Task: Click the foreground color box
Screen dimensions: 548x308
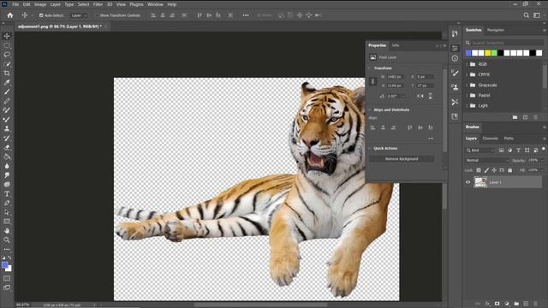Action: [5, 265]
